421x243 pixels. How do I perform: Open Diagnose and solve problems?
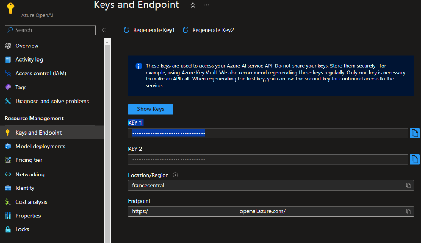pyautogui.click(x=52, y=101)
